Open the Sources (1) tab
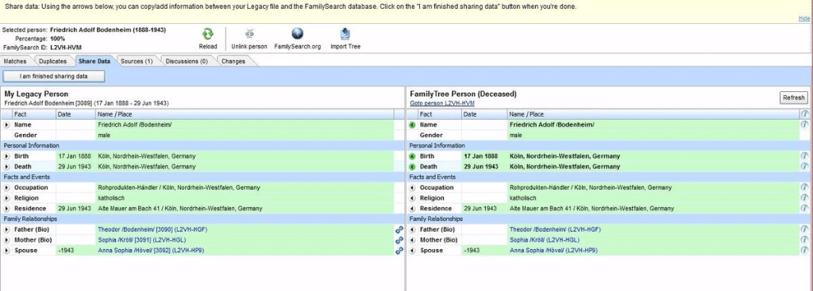 coord(137,61)
